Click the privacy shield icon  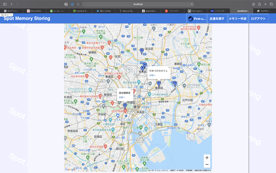coord(78,4)
